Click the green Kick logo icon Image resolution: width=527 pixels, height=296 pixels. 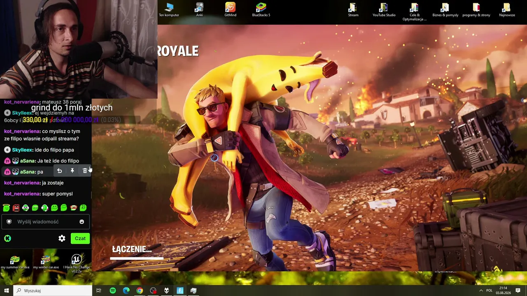pyautogui.click(x=7, y=238)
